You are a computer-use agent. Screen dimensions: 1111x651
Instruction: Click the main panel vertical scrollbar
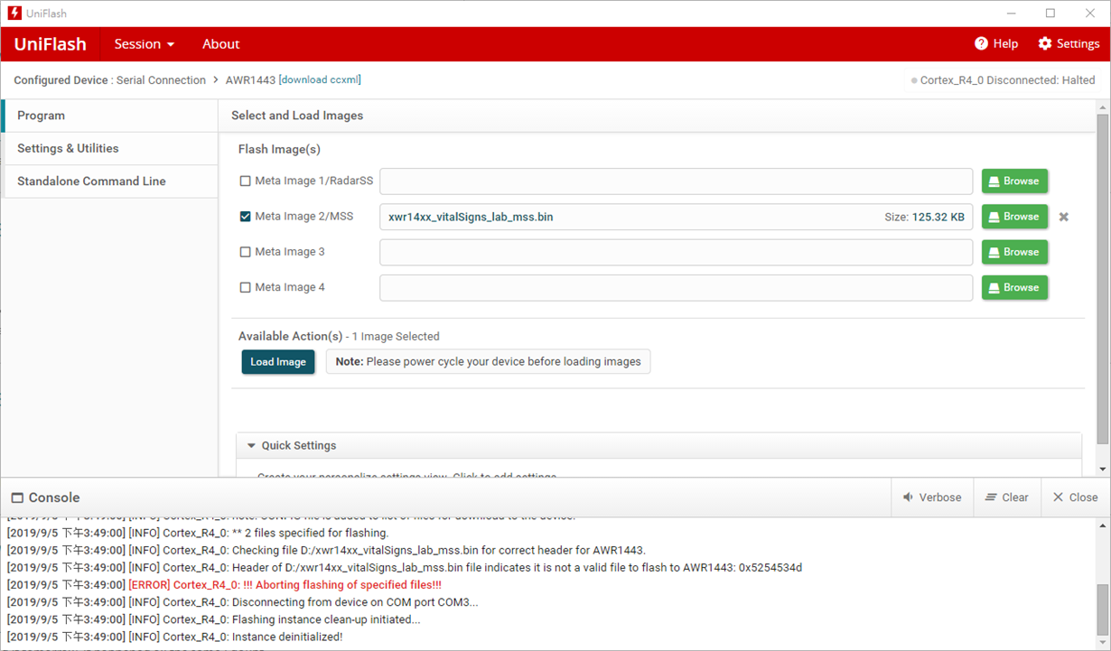(x=1103, y=278)
